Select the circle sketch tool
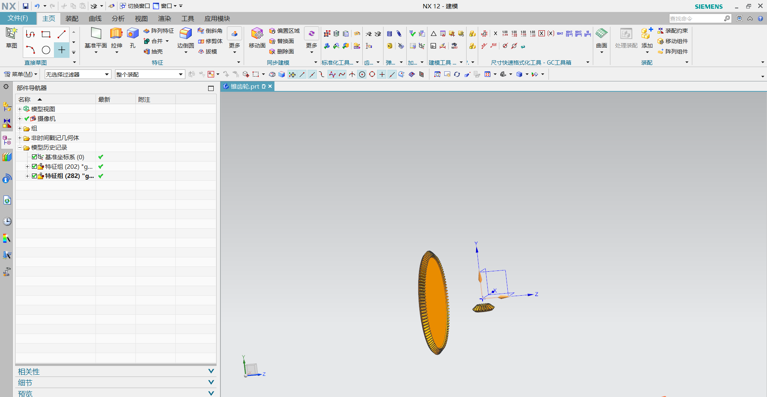Screen dimensions: 767x397 click(x=46, y=50)
